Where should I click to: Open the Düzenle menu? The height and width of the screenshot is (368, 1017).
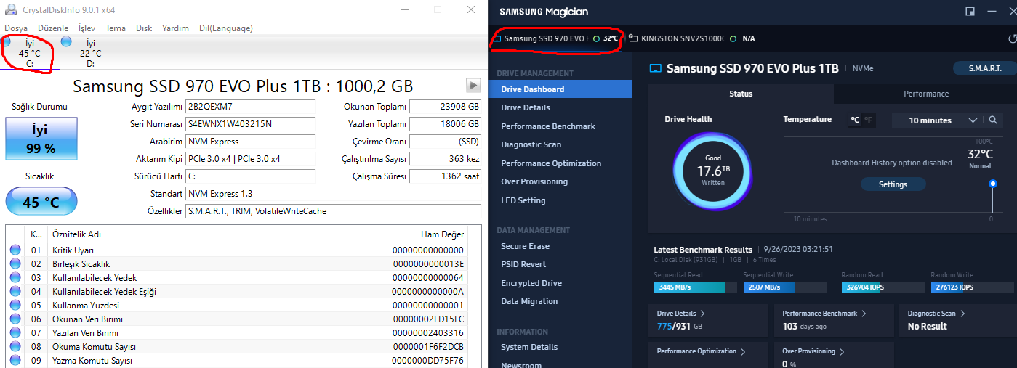click(x=53, y=28)
